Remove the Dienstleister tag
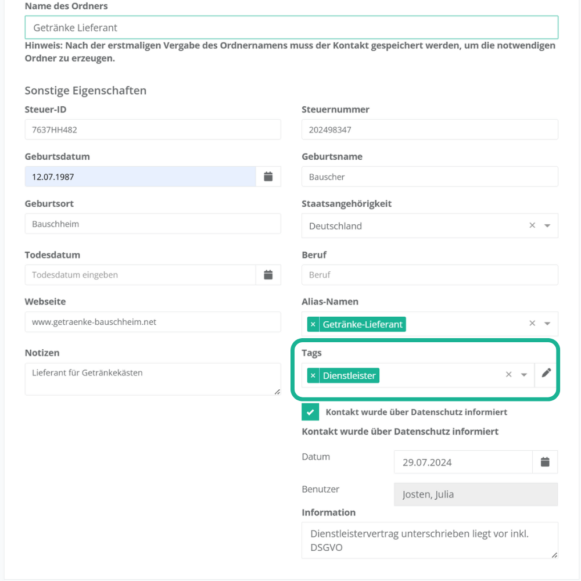 tap(313, 375)
